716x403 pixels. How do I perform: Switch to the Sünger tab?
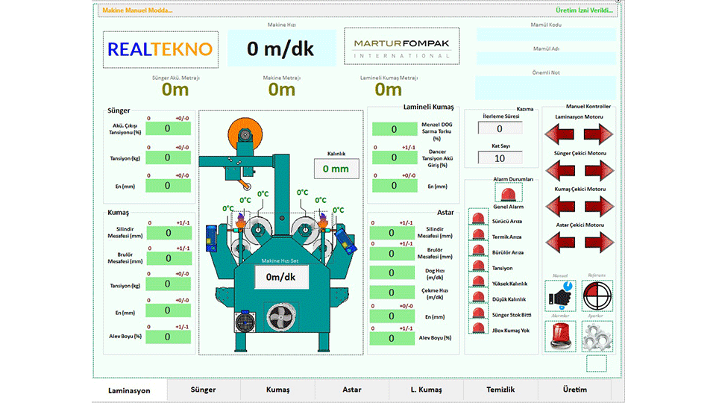click(x=203, y=390)
